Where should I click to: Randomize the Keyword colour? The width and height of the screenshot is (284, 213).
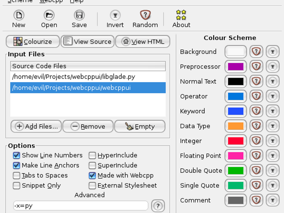coord(256,111)
